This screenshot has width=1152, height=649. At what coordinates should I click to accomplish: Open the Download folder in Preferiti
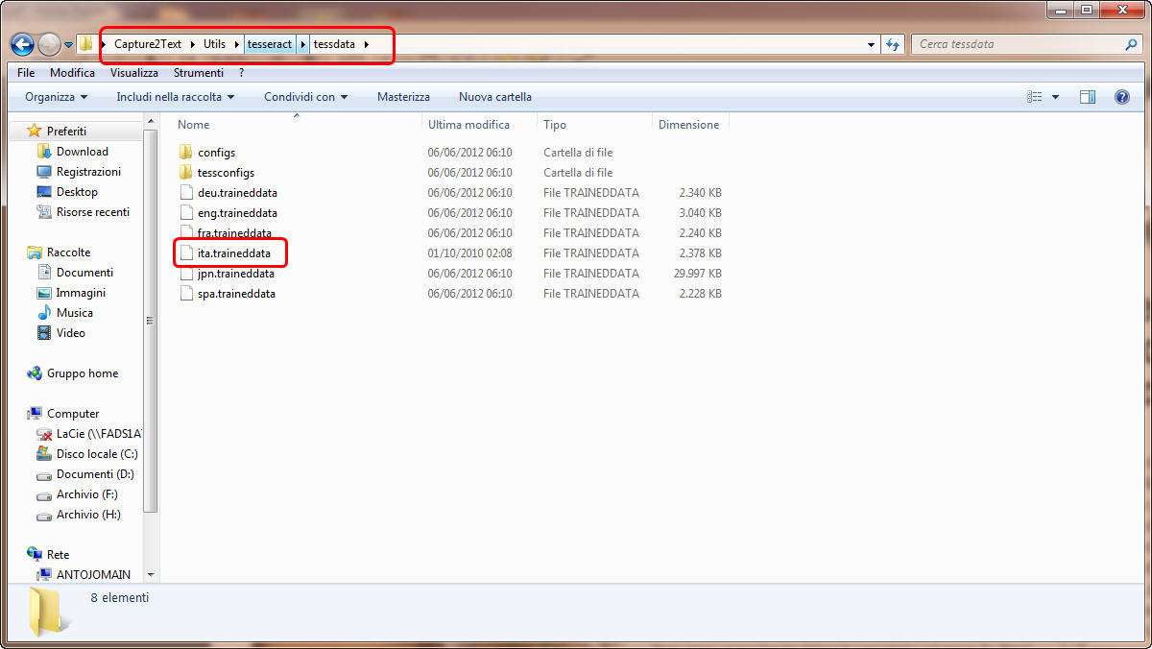pyautogui.click(x=82, y=152)
